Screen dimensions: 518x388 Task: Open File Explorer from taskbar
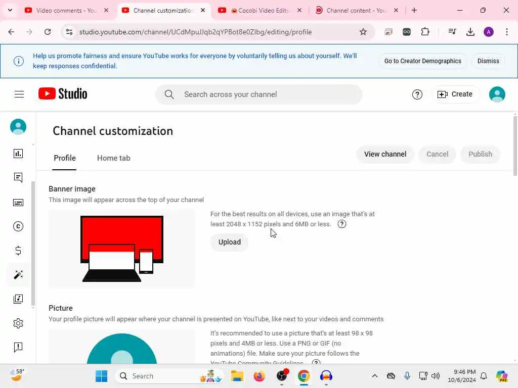[237, 376]
